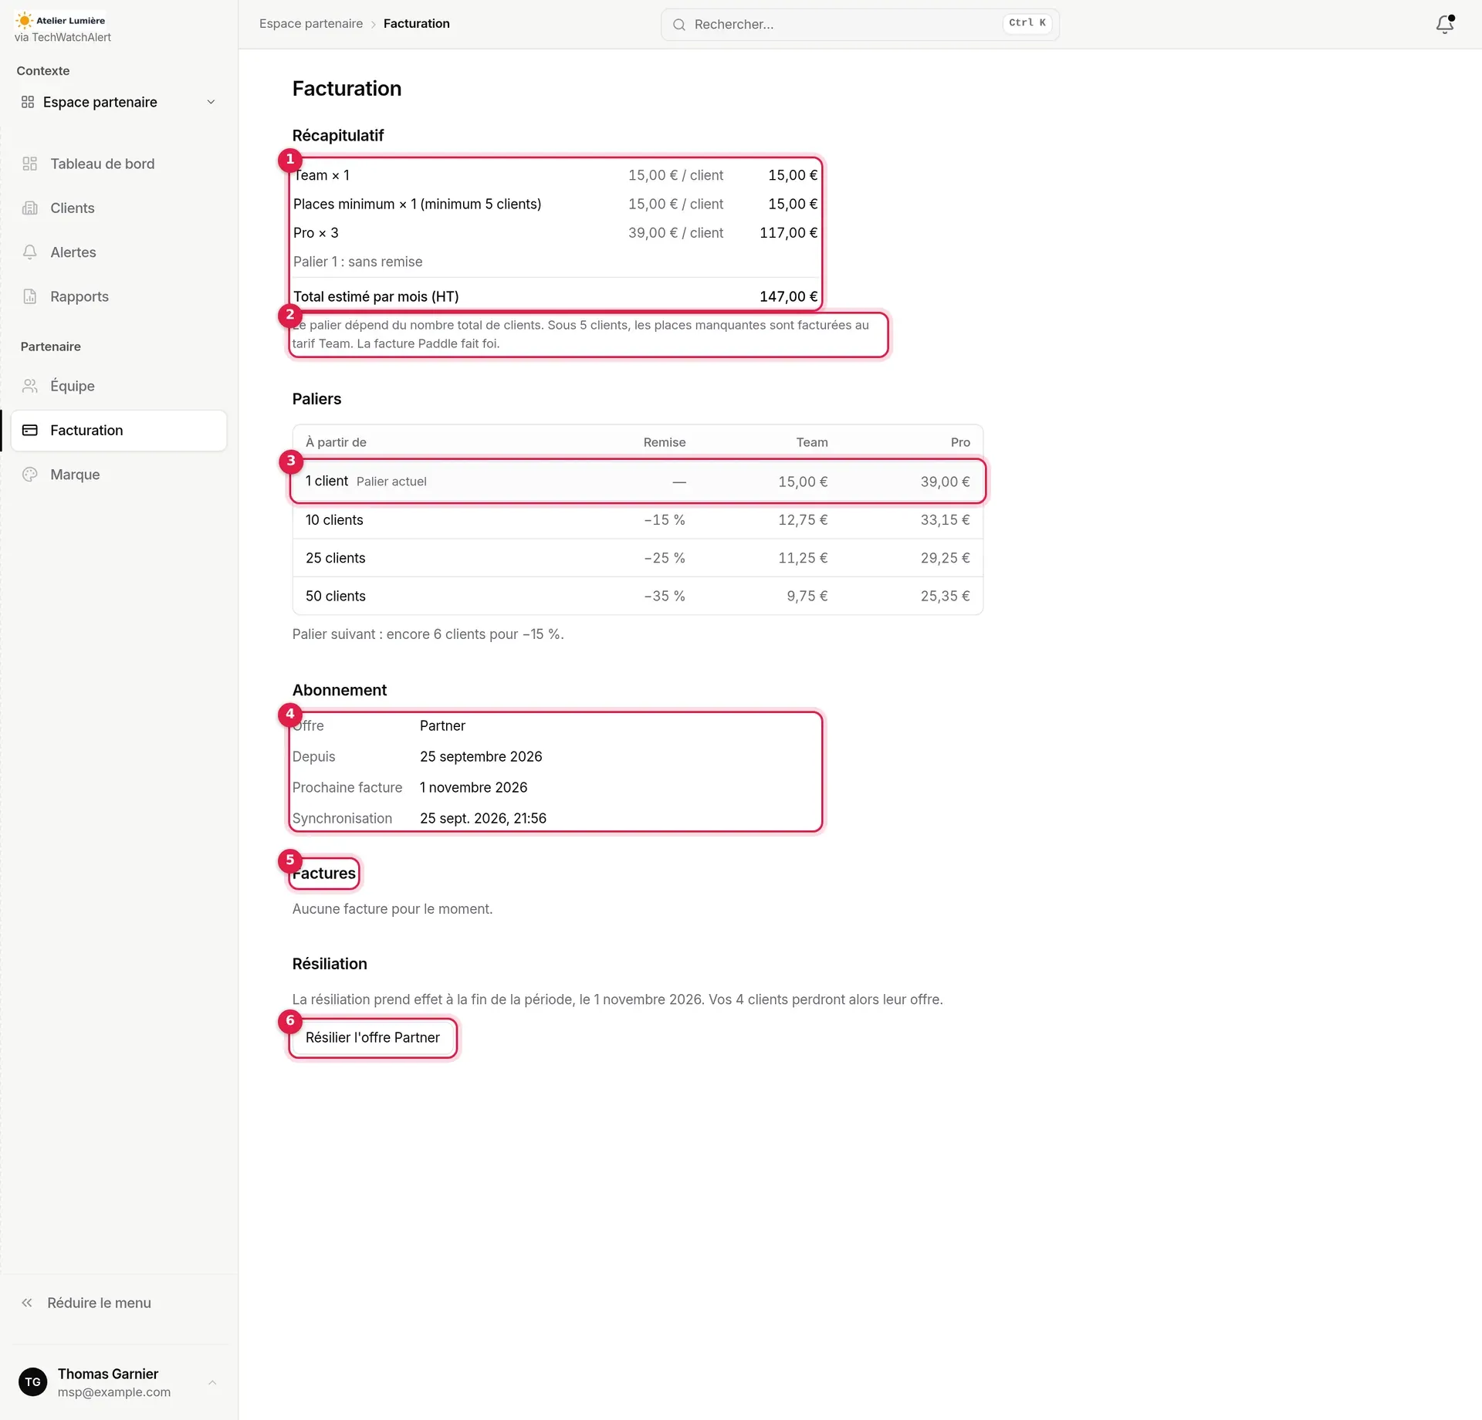Open the Marque settings page
Screen dimensions: 1482x1420
(x=119, y=475)
